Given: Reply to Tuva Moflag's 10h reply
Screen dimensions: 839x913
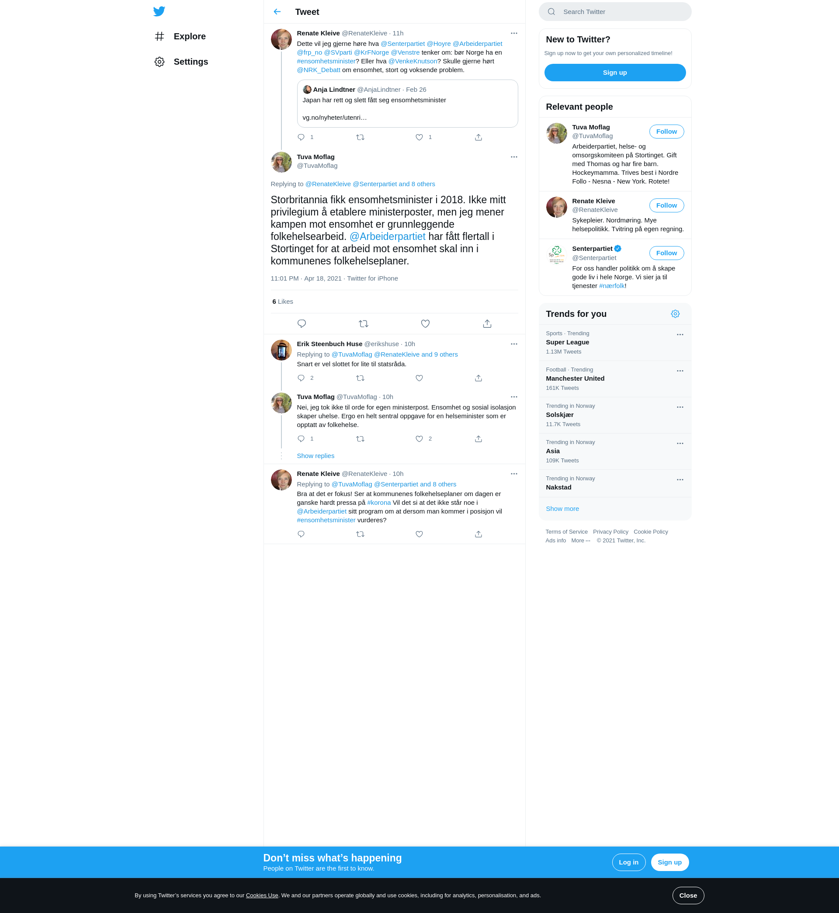Looking at the screenshot, I should coord(301,439).
